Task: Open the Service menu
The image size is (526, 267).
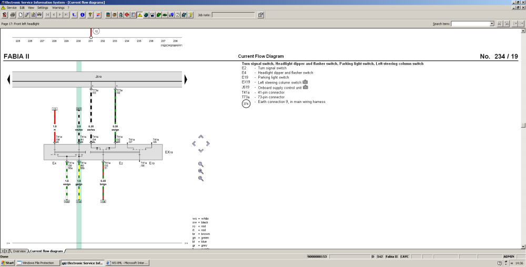Action: click(12, 7)
